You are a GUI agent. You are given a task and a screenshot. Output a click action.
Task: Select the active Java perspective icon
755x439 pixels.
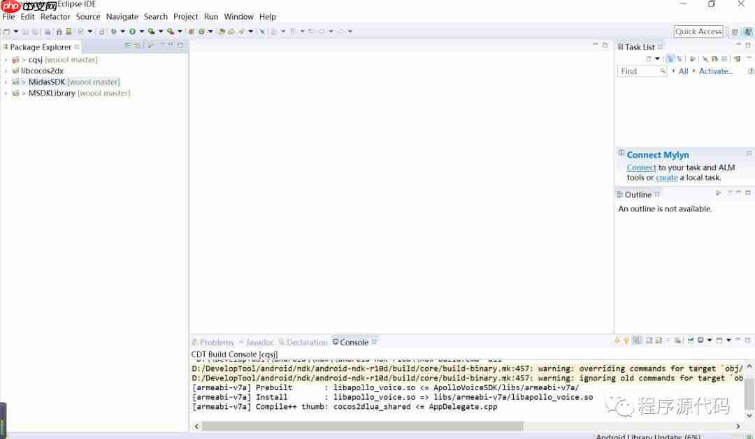click(x=747, y=31)
